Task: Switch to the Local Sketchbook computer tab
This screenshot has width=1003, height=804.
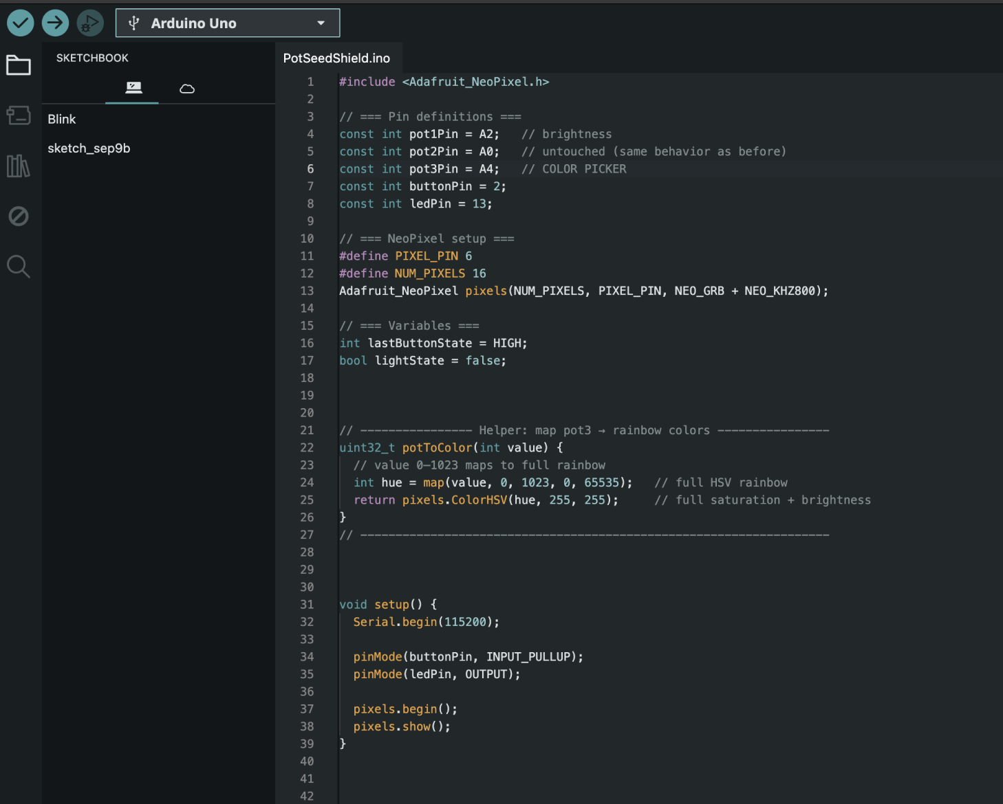Action: click(x=133, y=88)
